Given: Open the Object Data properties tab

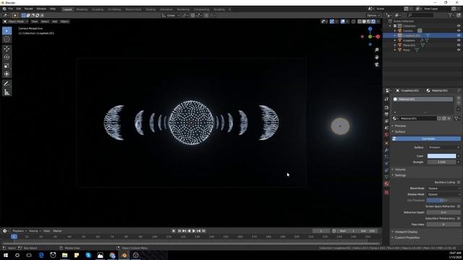Looking at the screenshot, I should [x=386, y=176].
